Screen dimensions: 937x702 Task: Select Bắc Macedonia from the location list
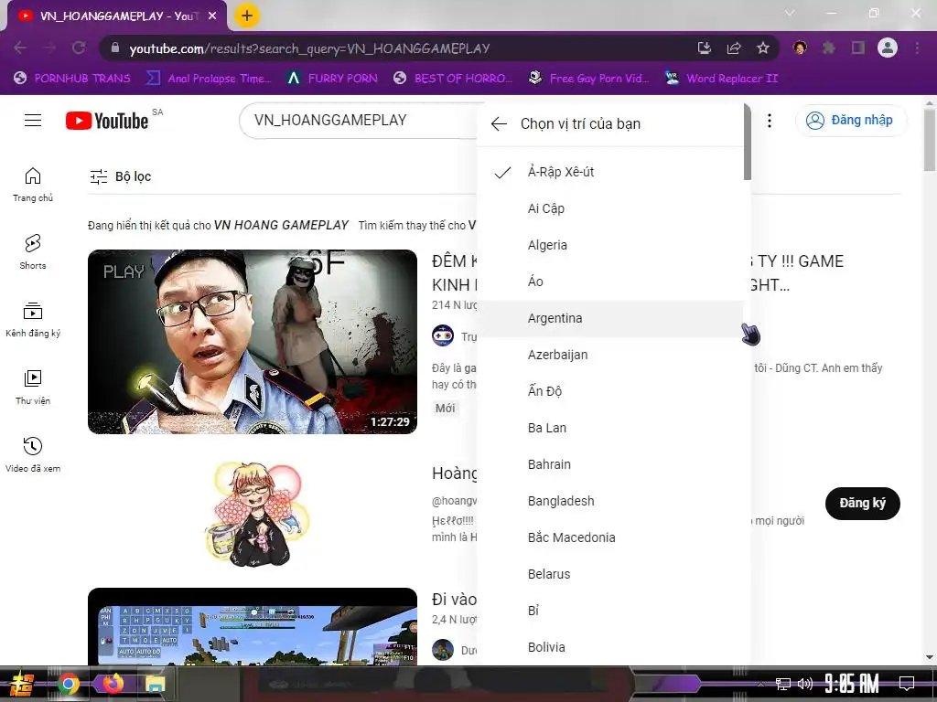click(x=610, y=537)
